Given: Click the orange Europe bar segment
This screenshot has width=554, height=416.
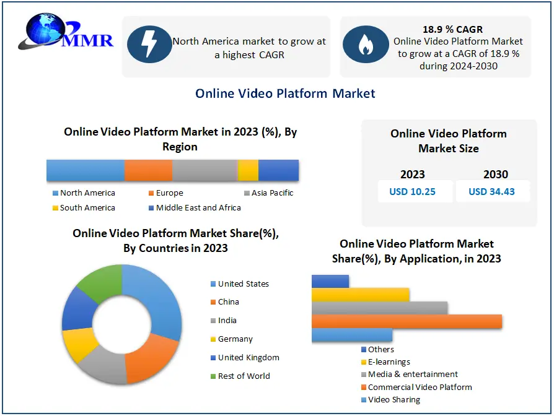Looking at the screenshot, I should (148, 170).
